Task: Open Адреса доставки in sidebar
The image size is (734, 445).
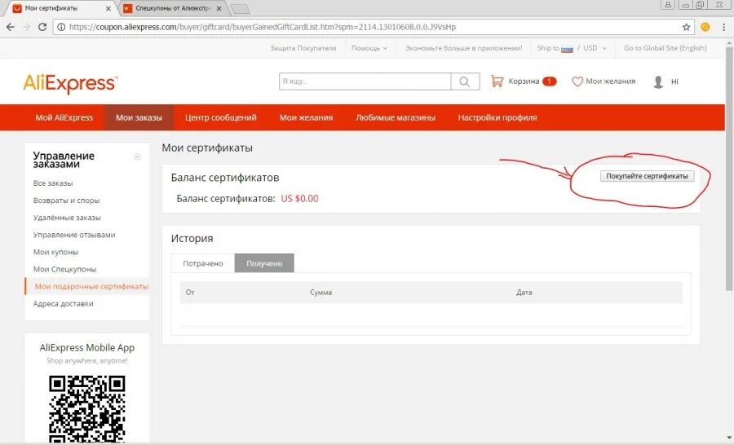Action: (63, 304)
